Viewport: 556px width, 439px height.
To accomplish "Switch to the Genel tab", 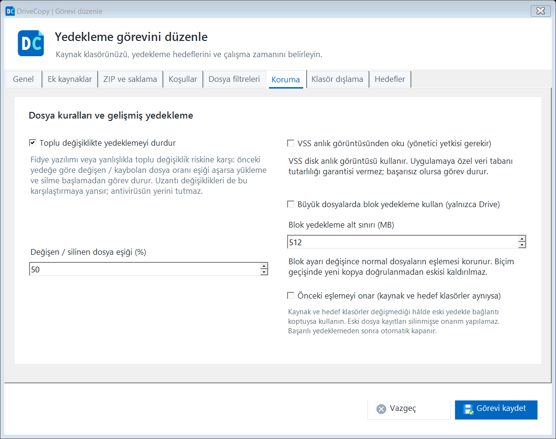I will pos(23,79).
